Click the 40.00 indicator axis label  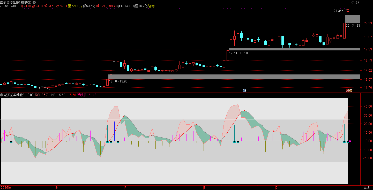point(368,107)
